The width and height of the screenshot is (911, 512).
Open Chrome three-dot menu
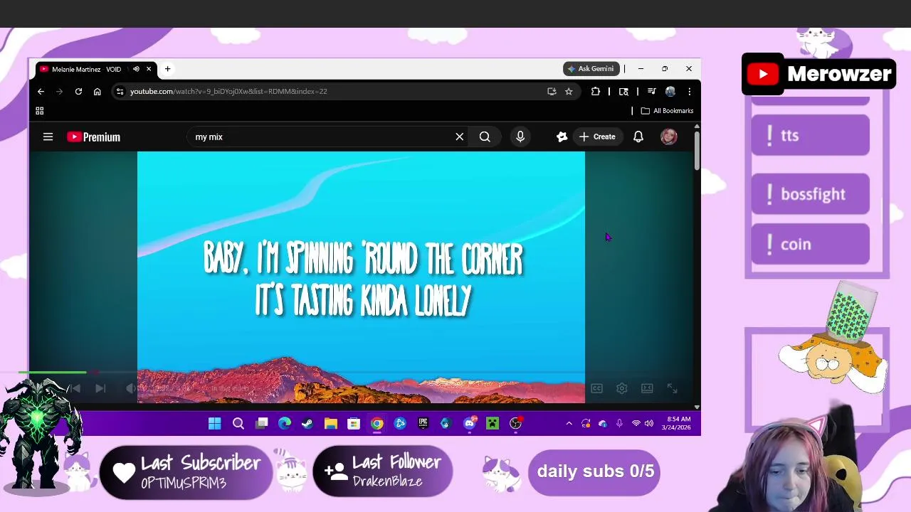click(x=689, y=91)
